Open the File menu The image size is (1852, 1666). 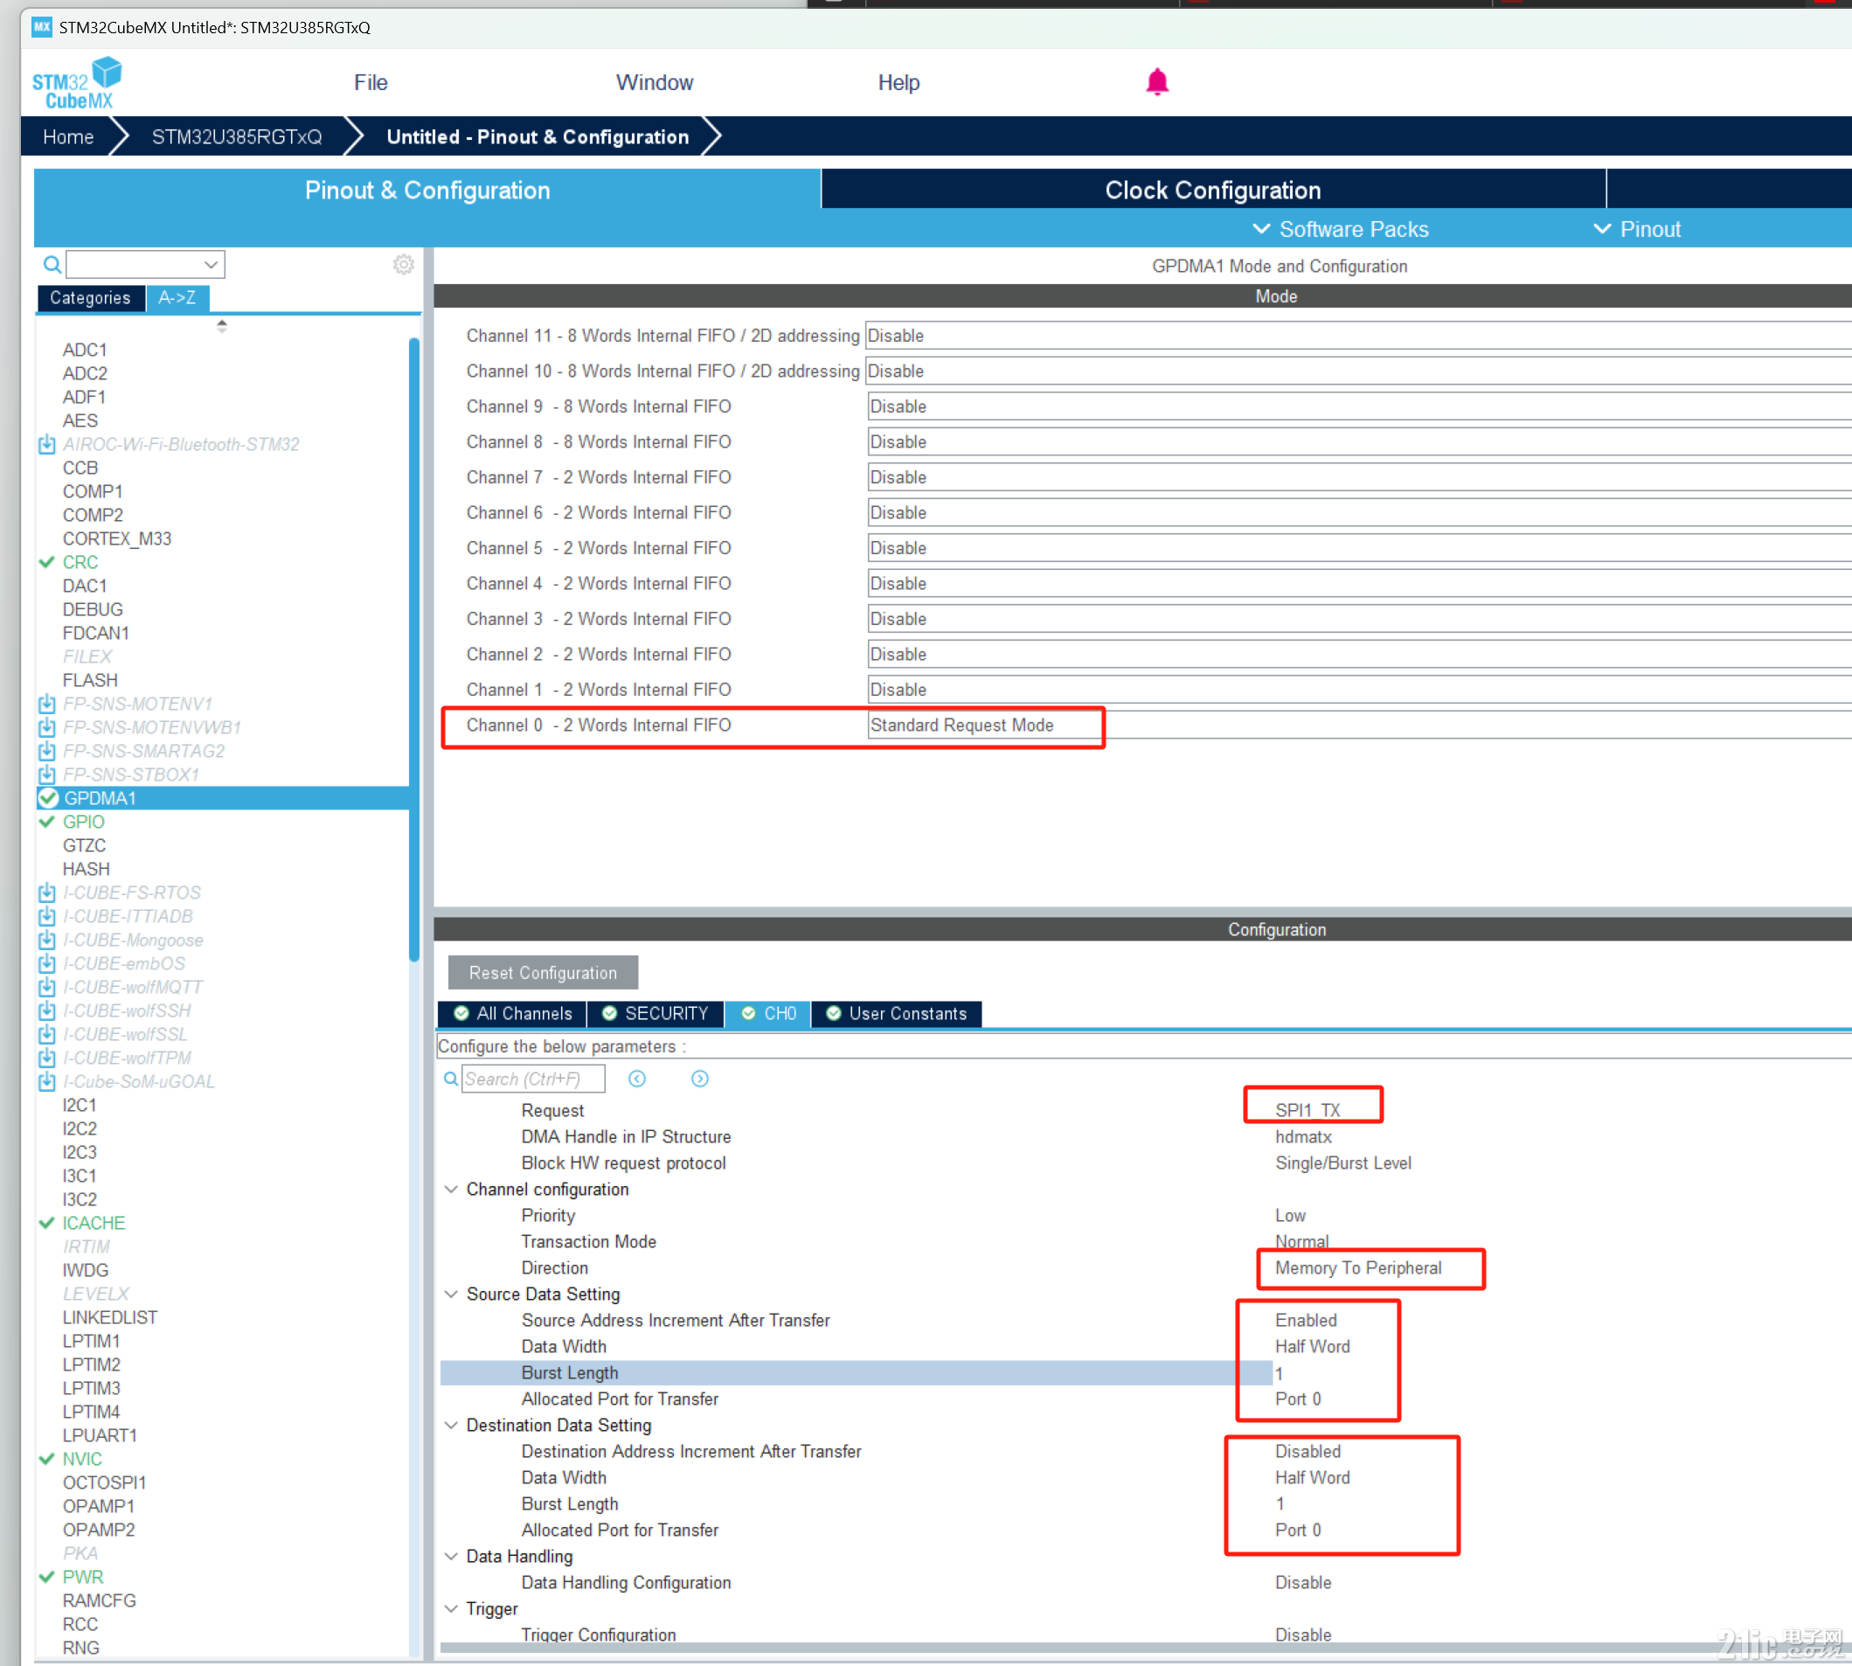click(371, 82)
